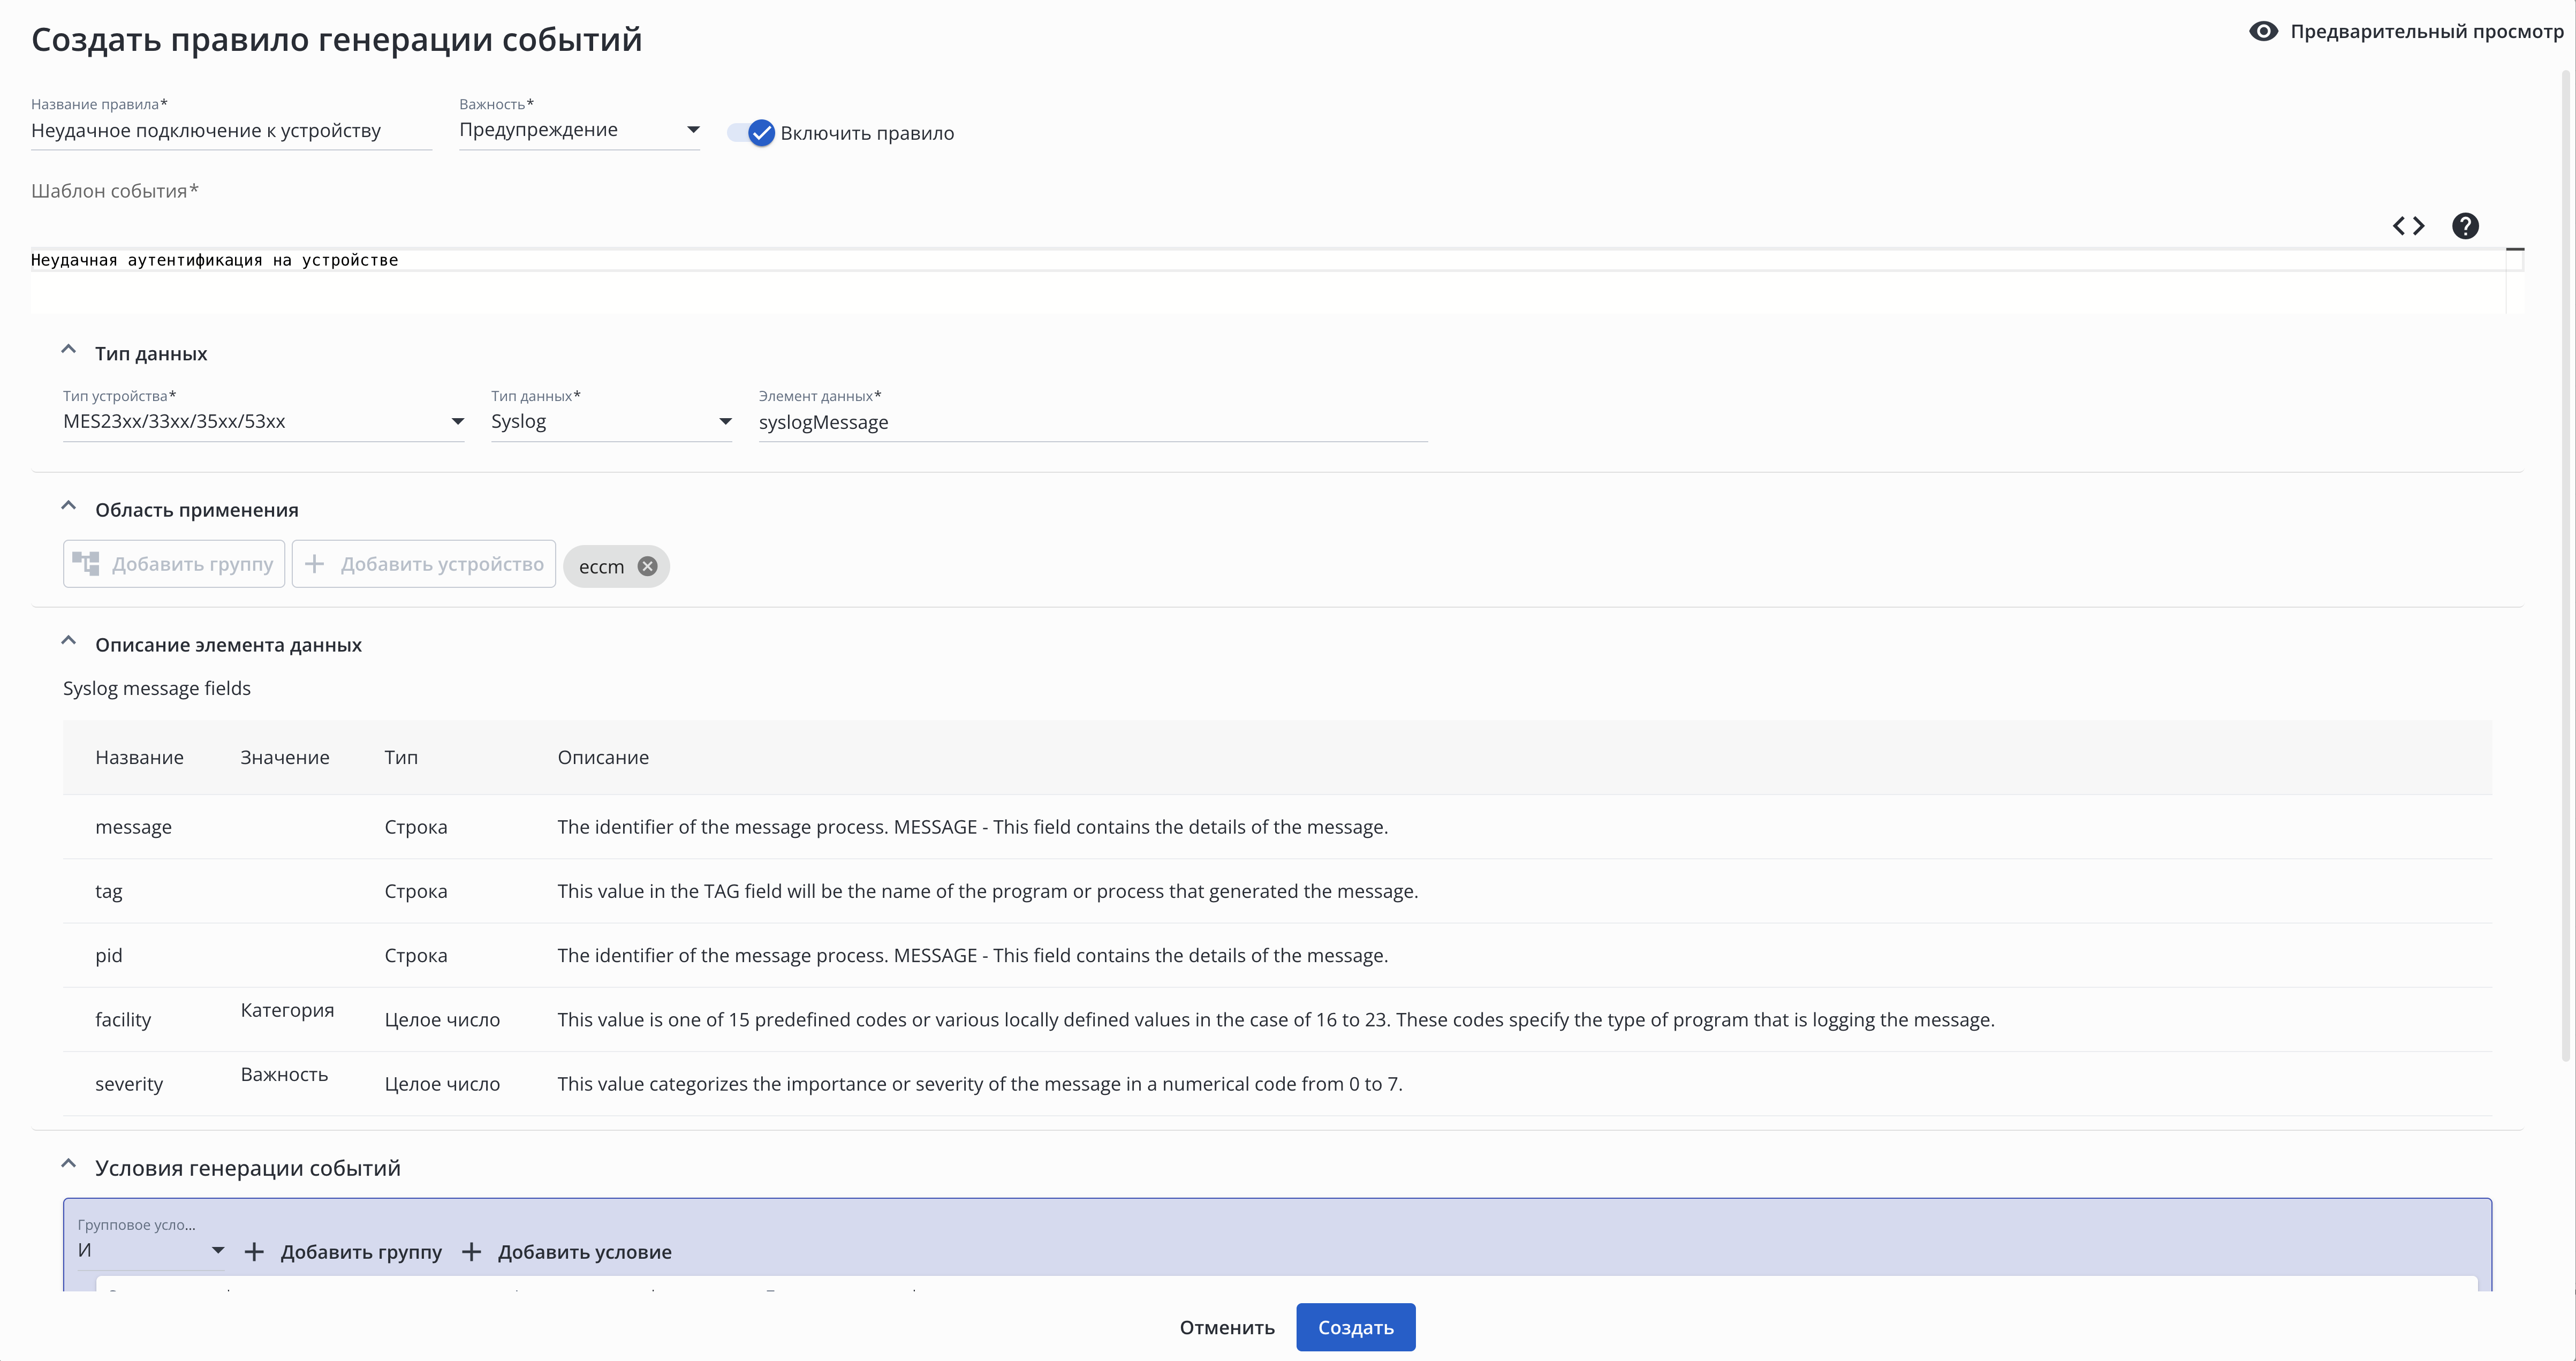Click the Название правила input field
The image size is (2576, 1361).
(231, 131)
